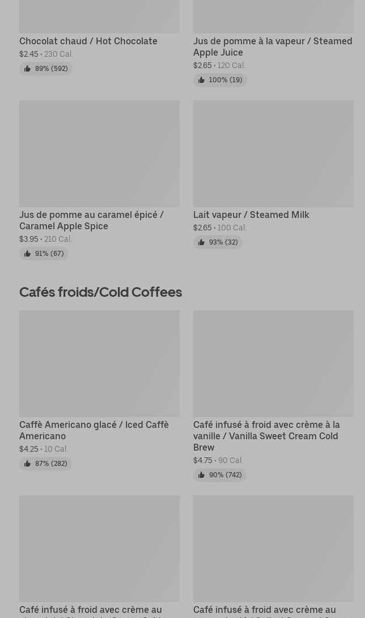This screenshot has width=365, height=618.
Task: Open Vanilla Sweet Cream Cold Brew title
Action: point(266,436)
